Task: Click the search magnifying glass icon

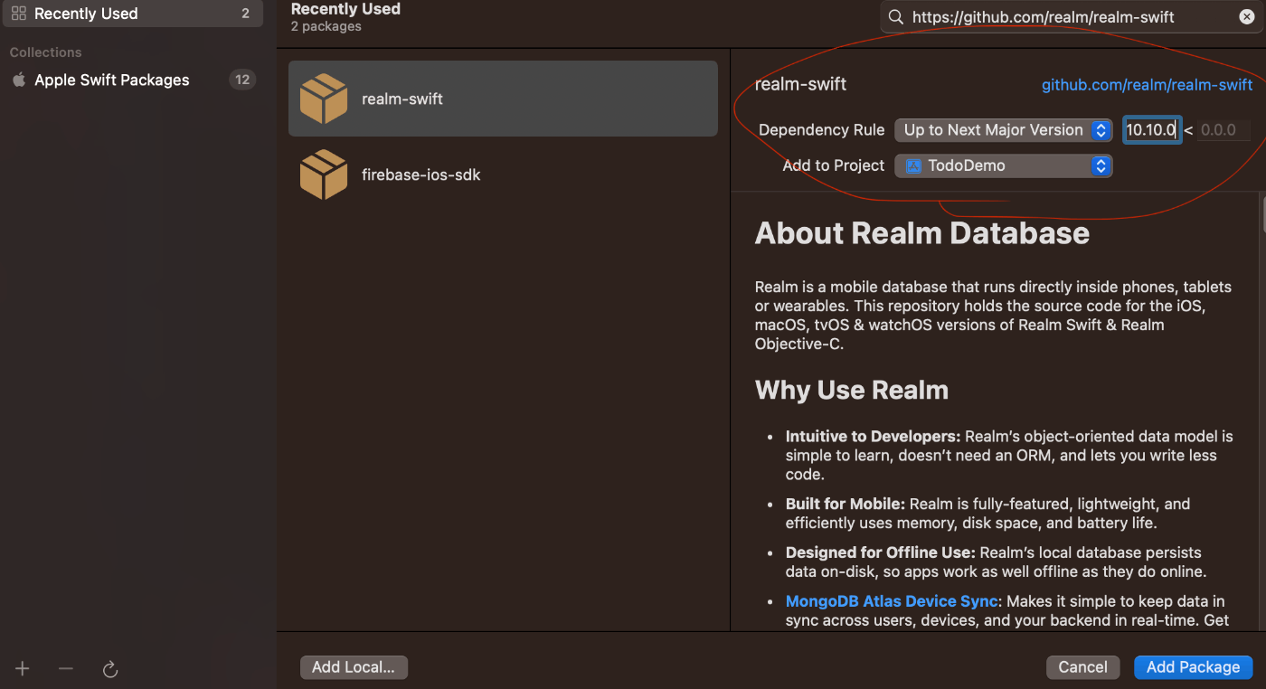Action: tap(894, 16)
